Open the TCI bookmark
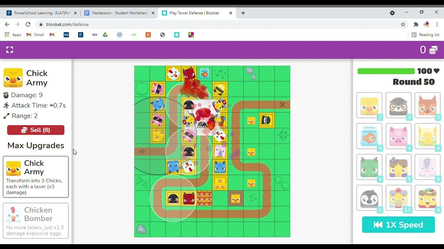The width and height of the screenshot is (444, 249). click(x=94, y=35)
